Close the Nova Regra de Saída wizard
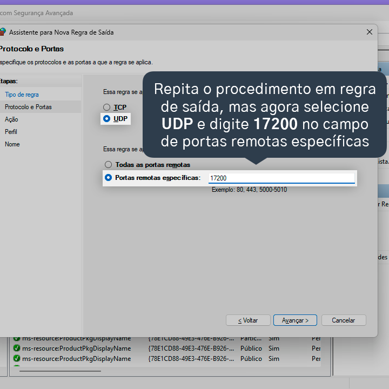This screenshot has height=389, width=389. click(x=370, y=32)
